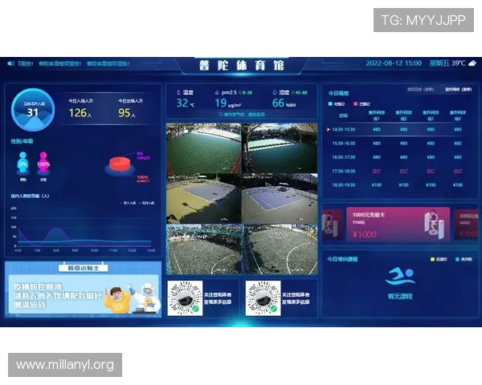Click the swimmer icon in today's courses
The width and height of the screenshot is (482, 385).
pos(399,277)
